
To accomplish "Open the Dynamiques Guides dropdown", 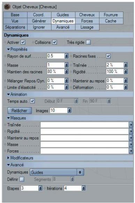I will click(x=57, y=172).
